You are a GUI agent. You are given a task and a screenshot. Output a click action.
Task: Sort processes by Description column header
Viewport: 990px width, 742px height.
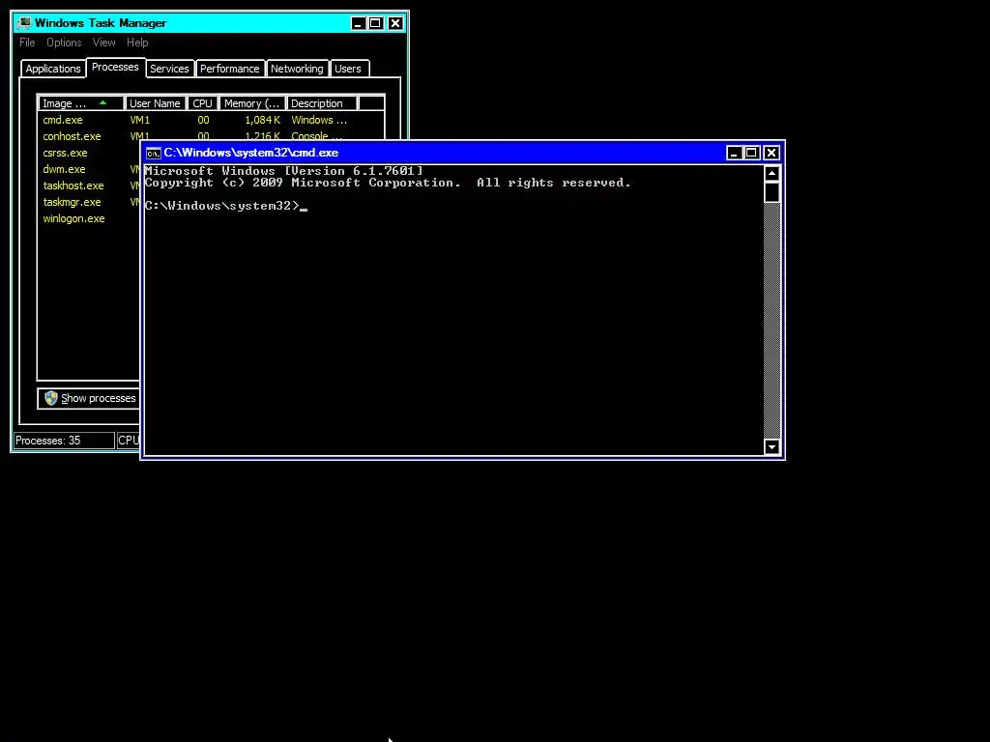(x=322, y=103)
